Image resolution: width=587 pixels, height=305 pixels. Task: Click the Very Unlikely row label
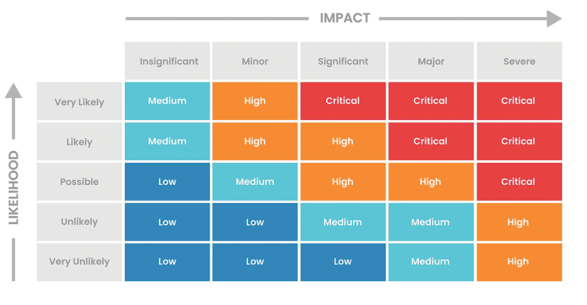coord(80,262)
